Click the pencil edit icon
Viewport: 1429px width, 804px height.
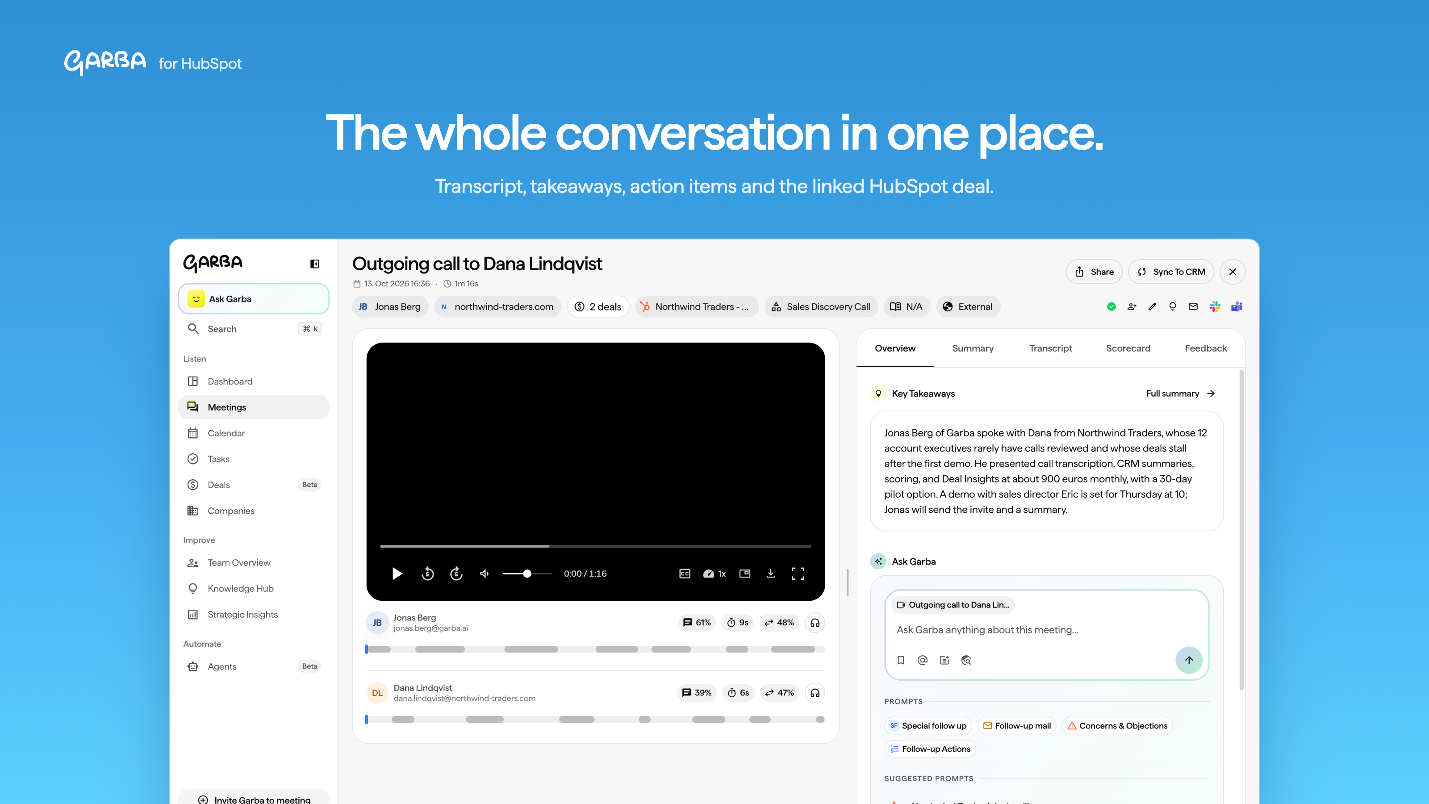(1152, 306)
